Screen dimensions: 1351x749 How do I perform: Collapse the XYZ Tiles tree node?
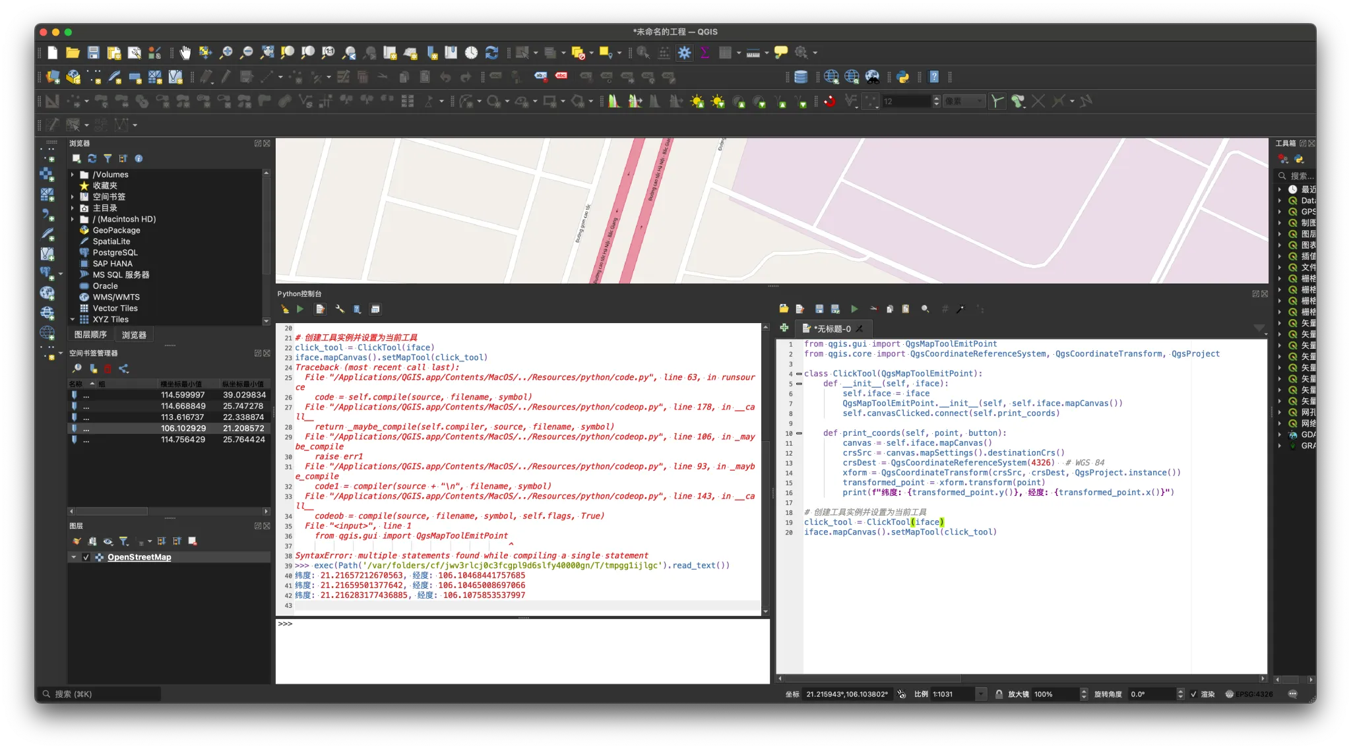click(73, 319)
